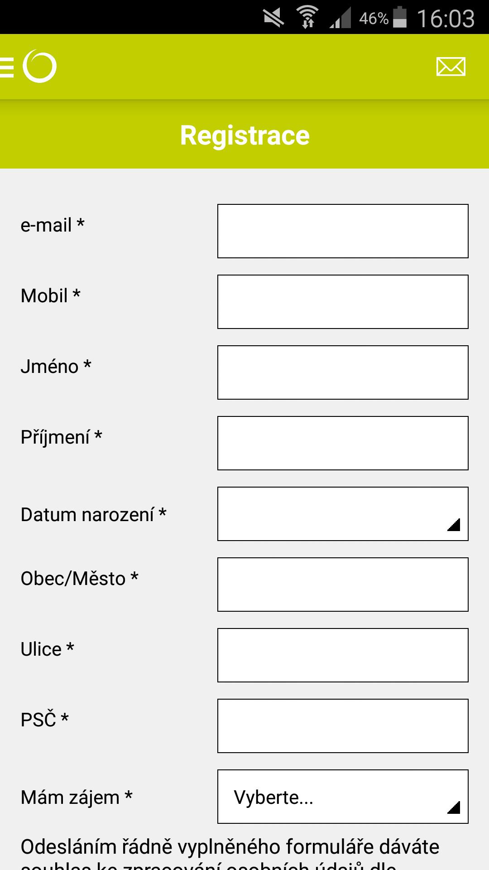The image size is (489, 870).
Task: Open the envelope messages icon
Action: [451, 67]
